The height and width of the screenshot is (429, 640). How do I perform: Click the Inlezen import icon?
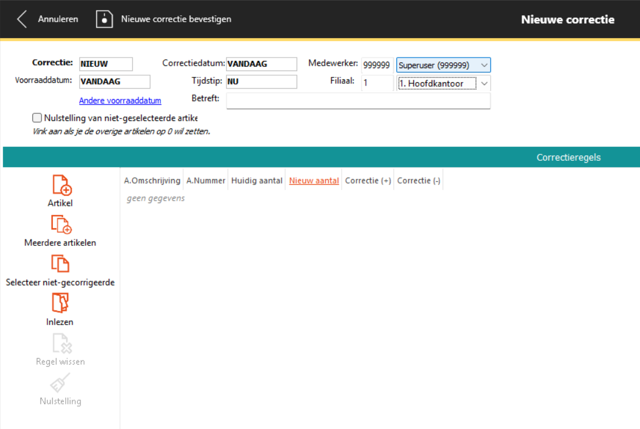[x=60, y=303]
